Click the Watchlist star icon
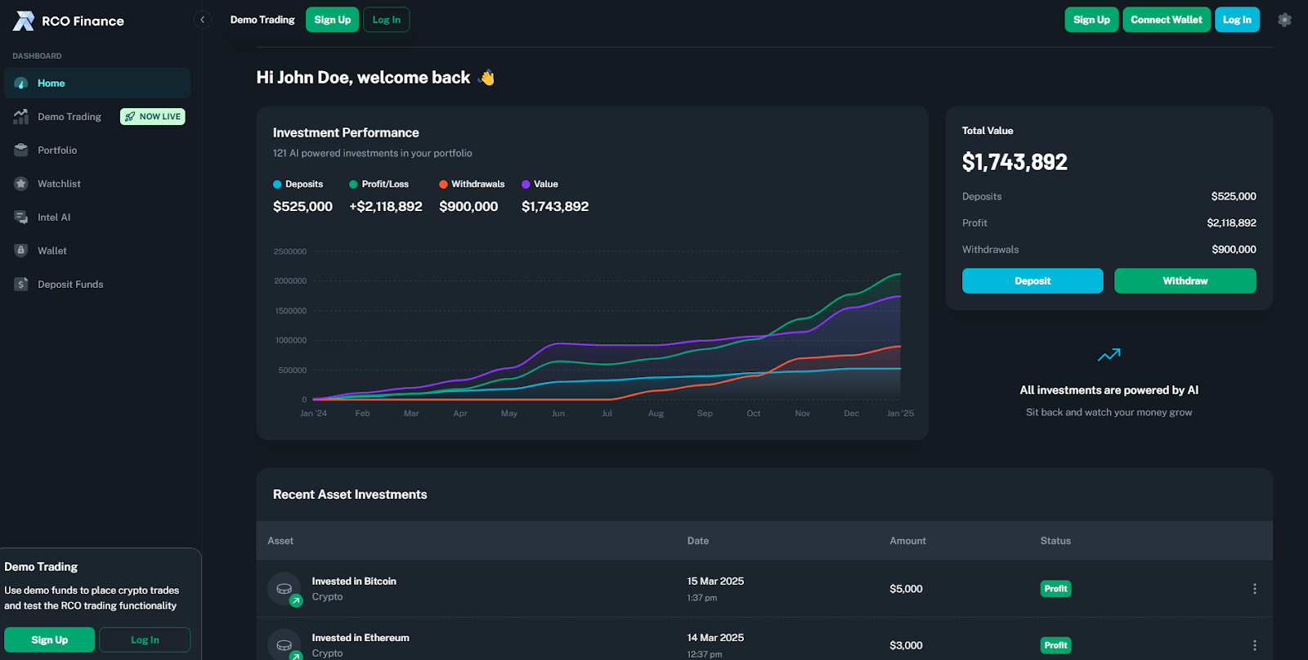Viewport: 1308px width, 660px height. pyautogui.click(x=21, y=184)
